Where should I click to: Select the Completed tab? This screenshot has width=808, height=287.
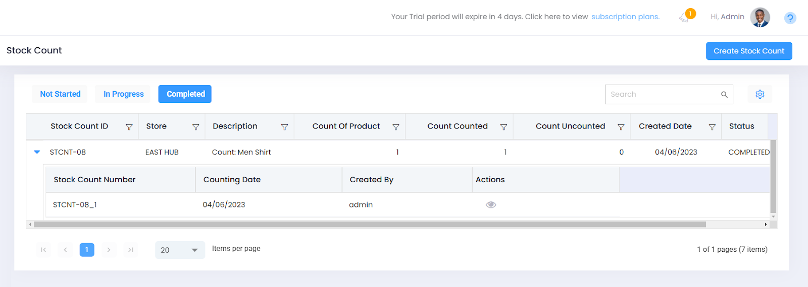(x=185, y=94)
